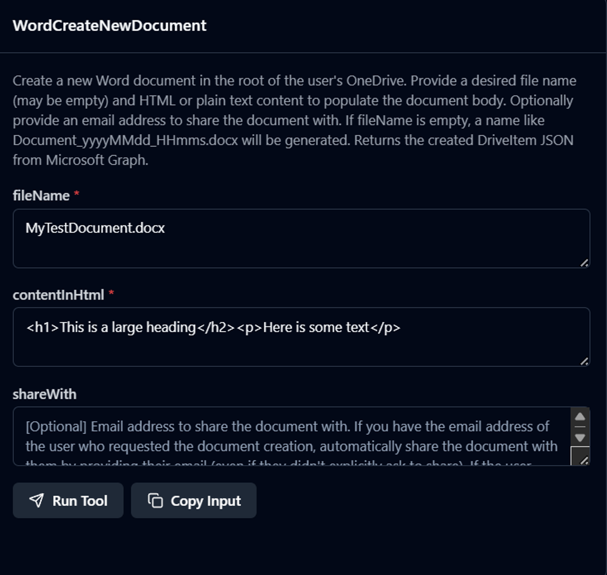Viewport: 607px width, 575px height.
Task: Click the red asterisk beside contentInHtml
Action: (x=112, y=295)
